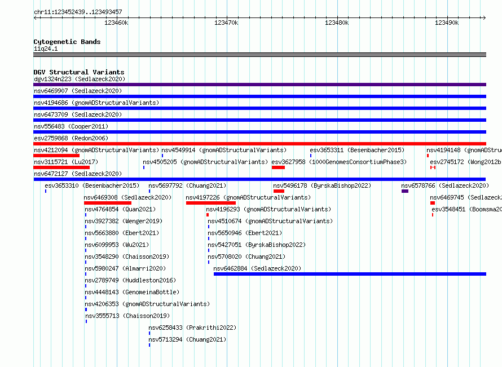Click the red bar under nsv6469308
This screenshot has height=367, width=502.
tap(108, 203)
